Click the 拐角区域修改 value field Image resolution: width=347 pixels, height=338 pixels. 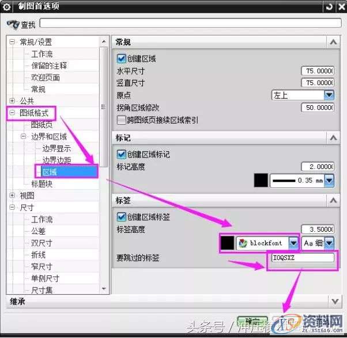click(x=318, y=107)
